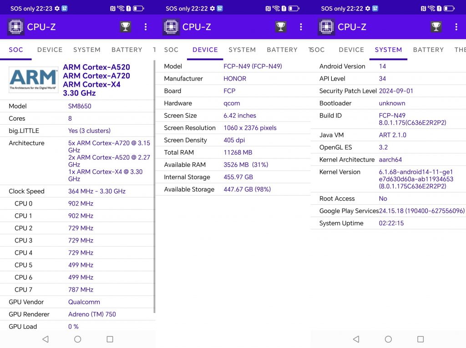The width and height of the screenshot is (466, 348).
Task: Select the active SOC tab in left screen
Action: click(16, 50)
